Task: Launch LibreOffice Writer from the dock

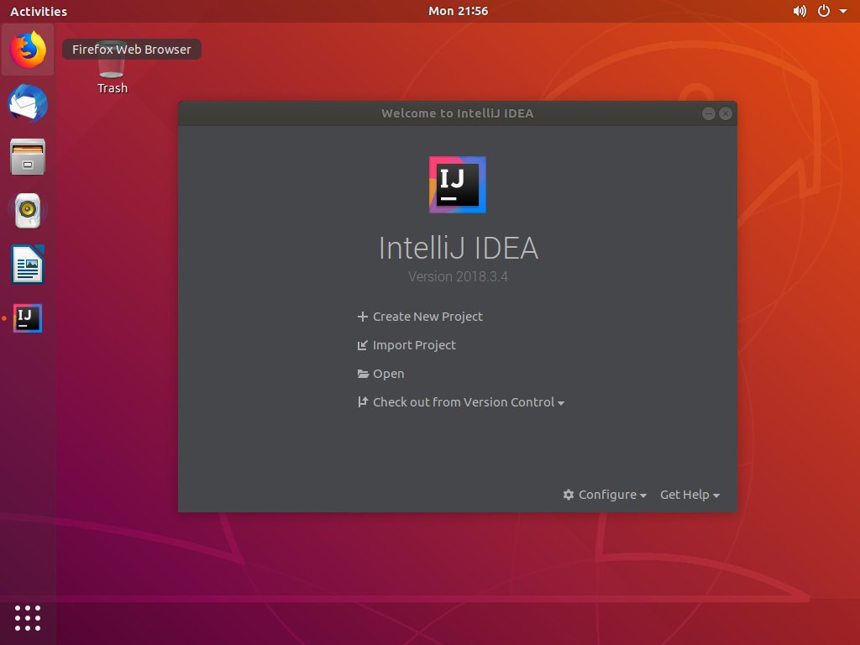Action: coord(28,265)
